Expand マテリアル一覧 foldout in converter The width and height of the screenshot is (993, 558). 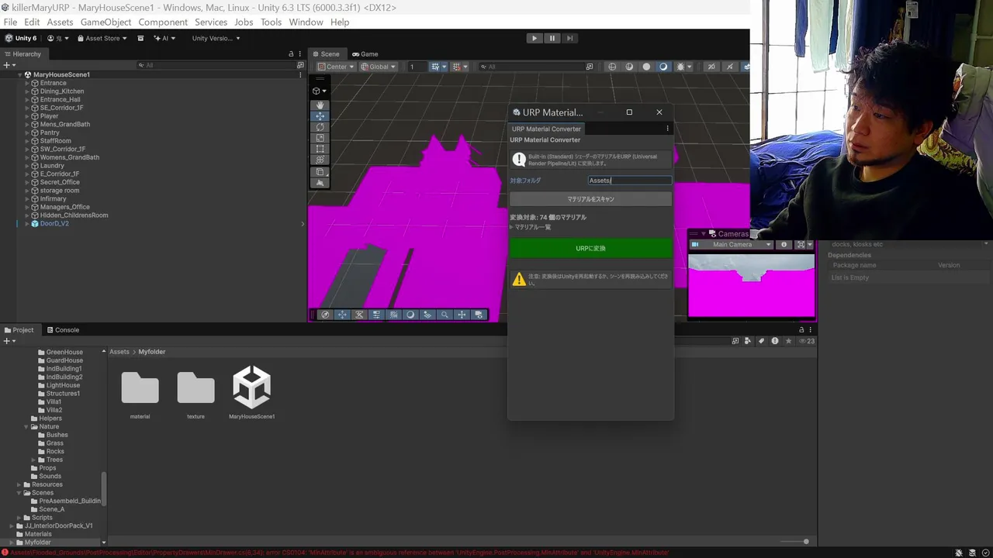coord(512,227)
